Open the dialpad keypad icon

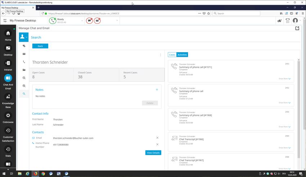(x=288, y=21)
